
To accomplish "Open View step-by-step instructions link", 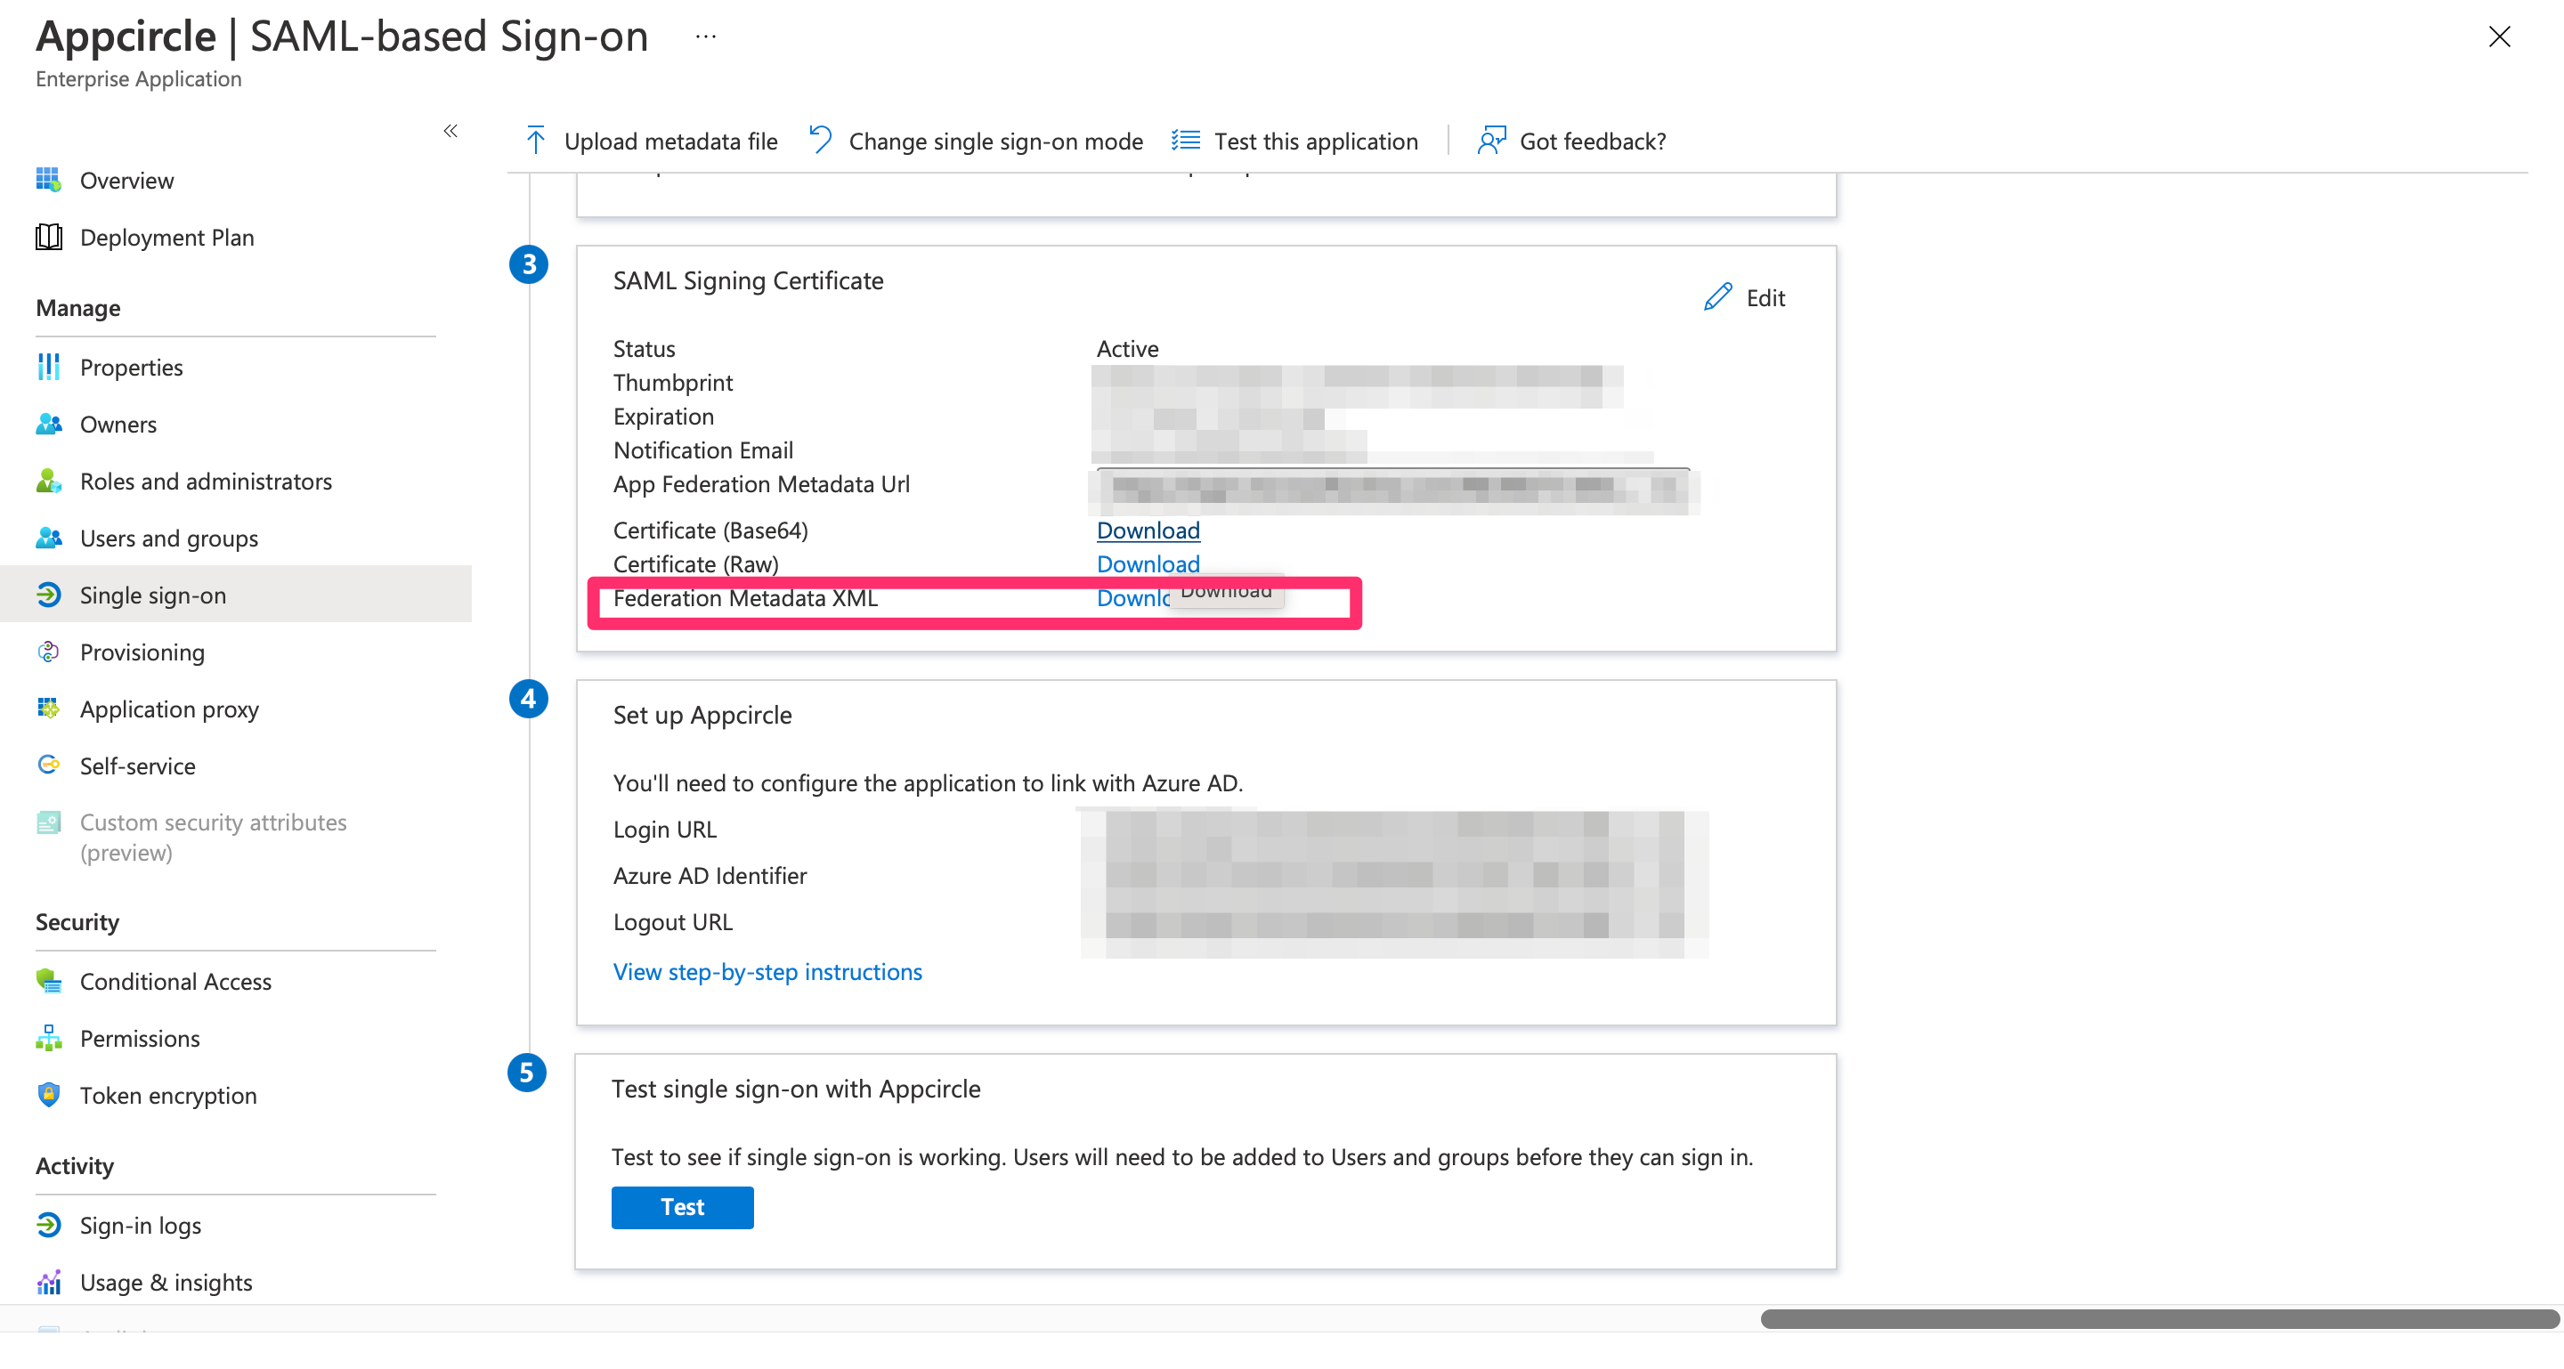I will coord(767,971).
